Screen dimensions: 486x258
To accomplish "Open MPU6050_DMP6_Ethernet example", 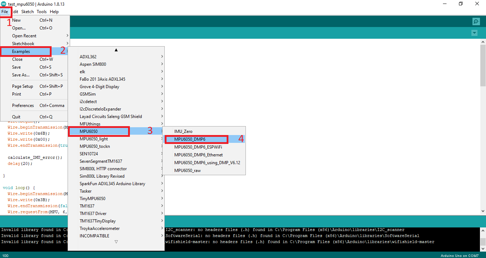I will 204,155.
